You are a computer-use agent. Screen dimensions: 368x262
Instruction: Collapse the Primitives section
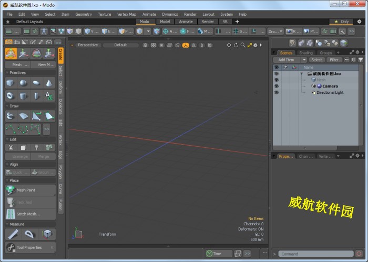[x=7, y=73]
